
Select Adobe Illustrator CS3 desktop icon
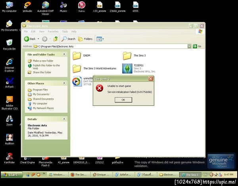(10, 103)
